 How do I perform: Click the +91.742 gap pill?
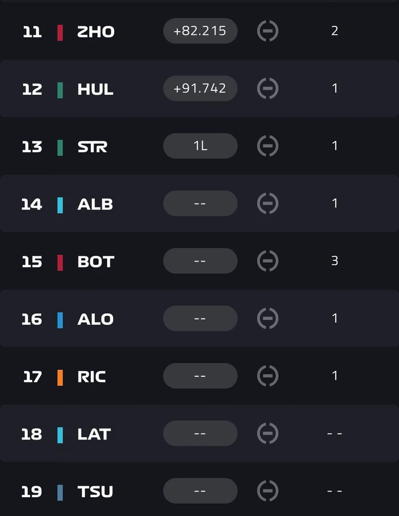click(x=200, y=88)
